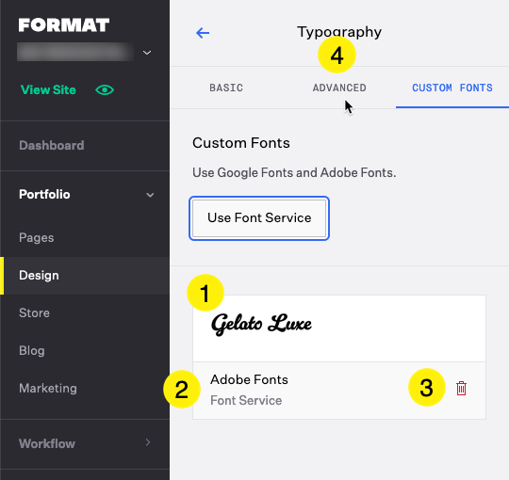Click the green eye icon beside View Site
The width and height of the screenshot is (509, 480).
click(x=105, y=89)
